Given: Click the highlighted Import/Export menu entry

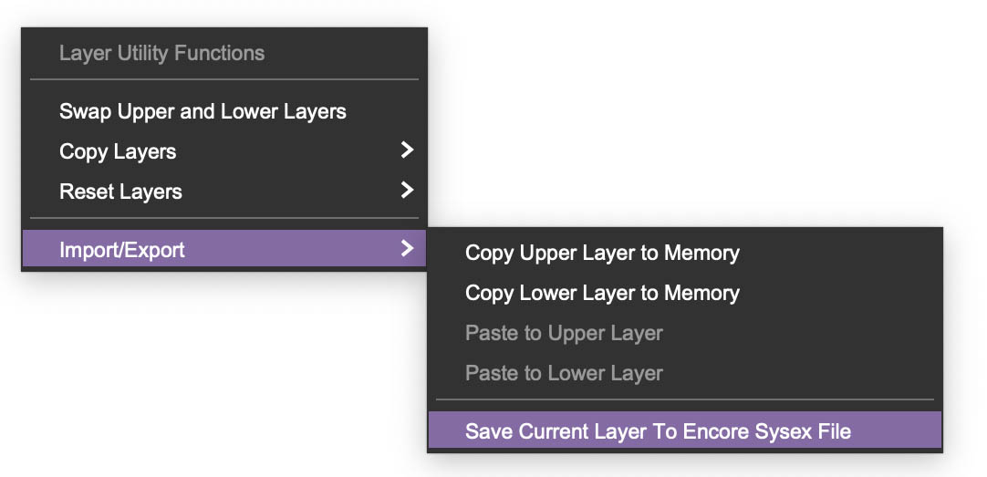Looking at the screenshot, I should coord(122,250).
